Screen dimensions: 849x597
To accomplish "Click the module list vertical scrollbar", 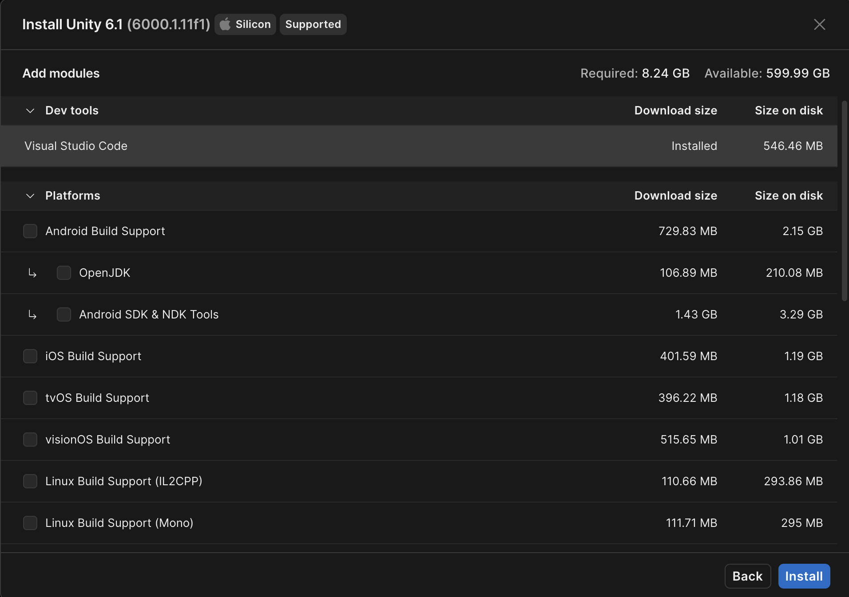I will tap(844, 200).
